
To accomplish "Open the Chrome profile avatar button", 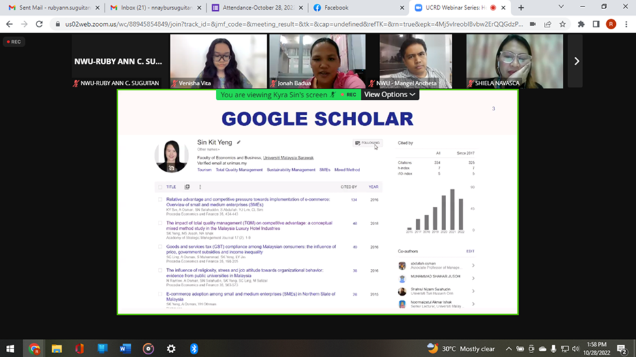I will pos(611,24).
